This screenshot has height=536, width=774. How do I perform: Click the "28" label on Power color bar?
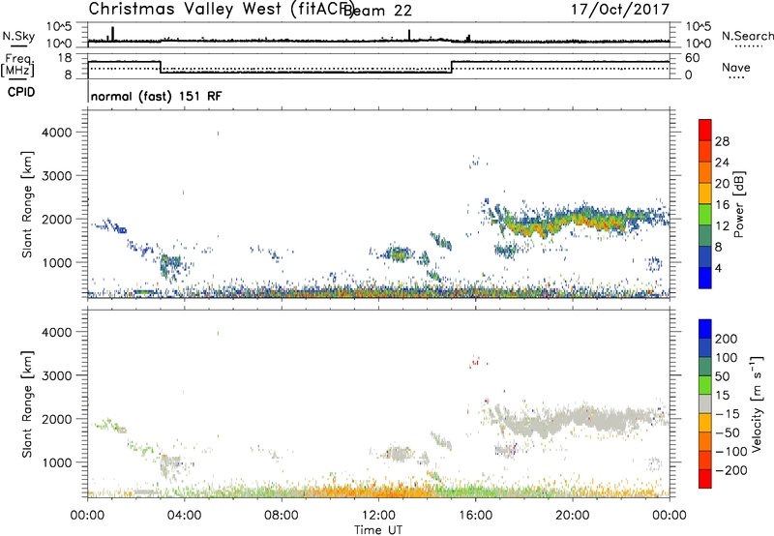pyautogui.click(x=722, y=141)
